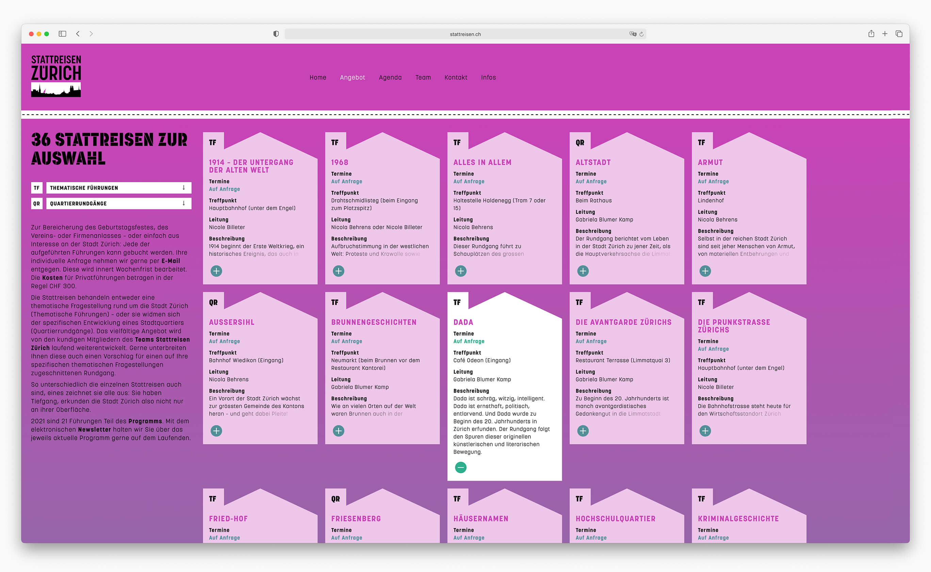This screenshot has height=572, width=931.
Task: Open Infos menu item
Action: [x=488, y=77]
